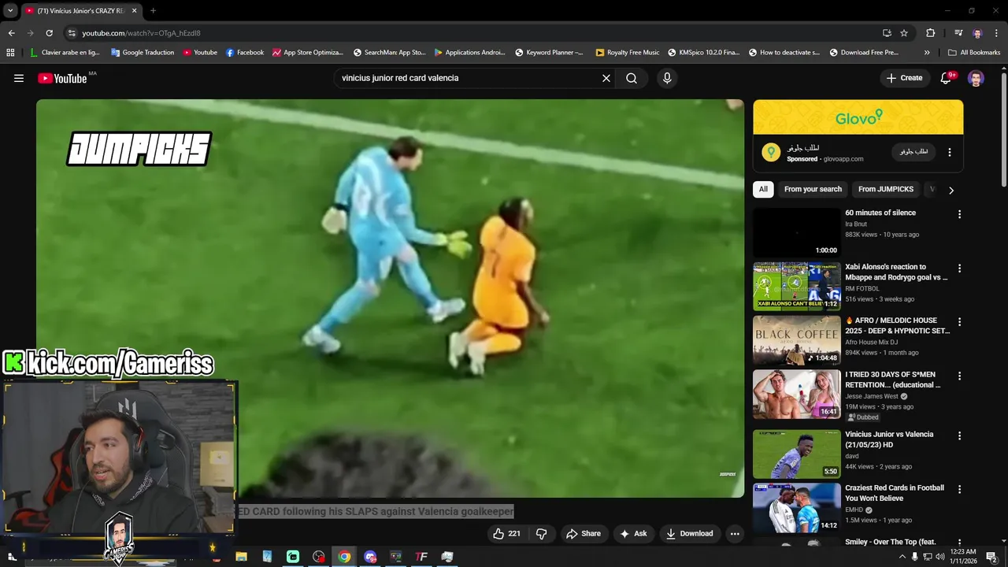
Task: Open All Bookmarks folder
Action: pyautogui.click(x=974, y=53)
